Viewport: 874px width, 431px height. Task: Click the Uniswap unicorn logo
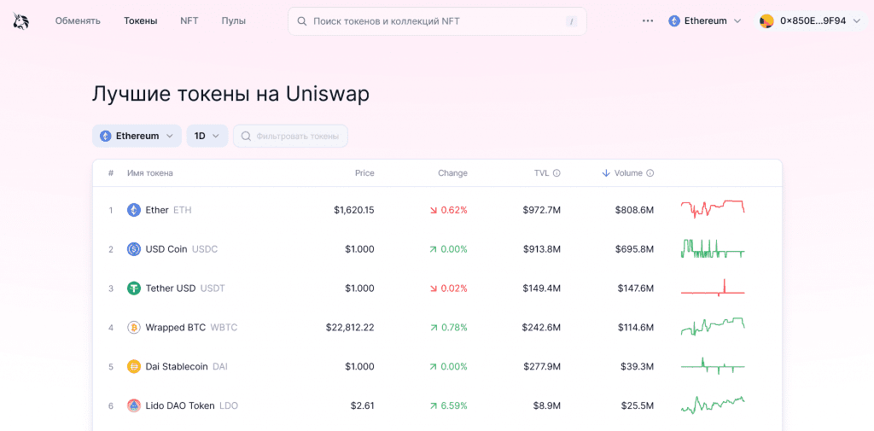pyautogui.click(x=21, y=21)
